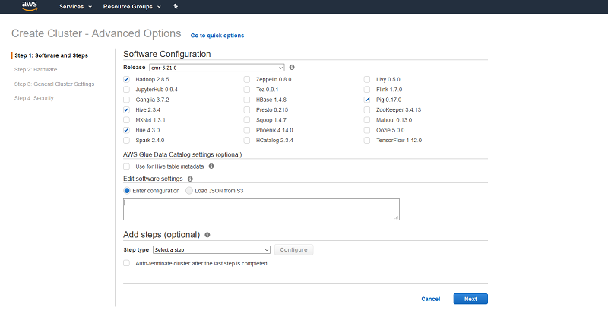Uncheck the Hadoop 2.8.5 checkbox
Image resolution: width=608 pixels, height=336 pixels.
[126, 79]
